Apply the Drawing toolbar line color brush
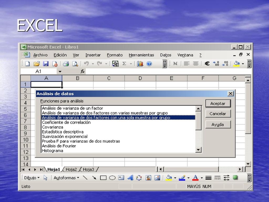Viewport: 269px width, 202px height. [x=182, y=178]
